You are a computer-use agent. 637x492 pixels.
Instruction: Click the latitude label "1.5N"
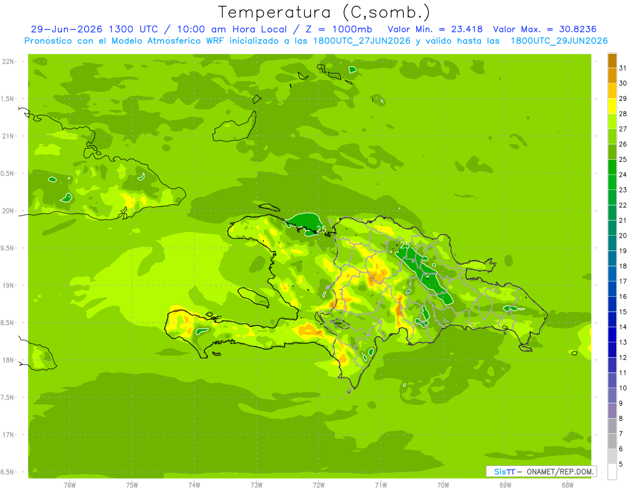(7, 99)
